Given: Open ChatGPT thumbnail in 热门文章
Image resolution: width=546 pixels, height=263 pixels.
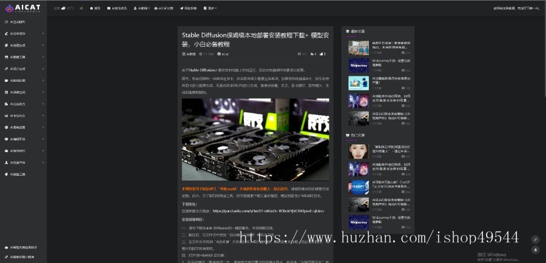Looking at the screenshot, I should [359, 187].
